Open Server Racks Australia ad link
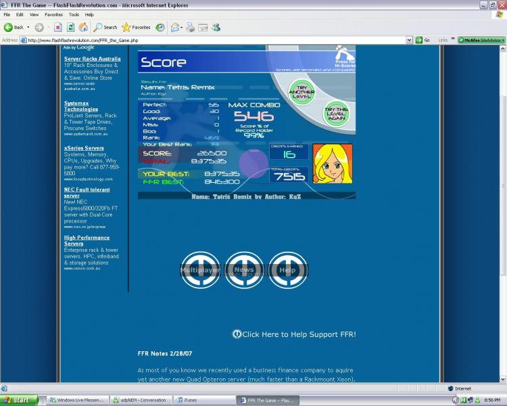This screenshot has width=507, height=406. 92,59
